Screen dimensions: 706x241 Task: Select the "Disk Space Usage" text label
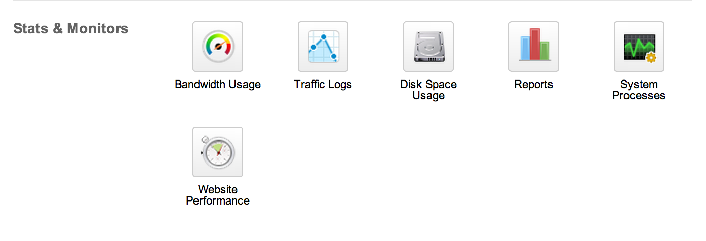click(428, 90)
